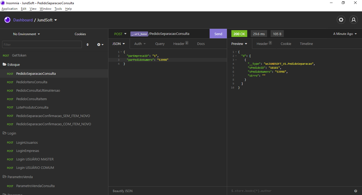
Task: Select the PedidoConsultaUltimaVersao request
Action: (54, 90)
